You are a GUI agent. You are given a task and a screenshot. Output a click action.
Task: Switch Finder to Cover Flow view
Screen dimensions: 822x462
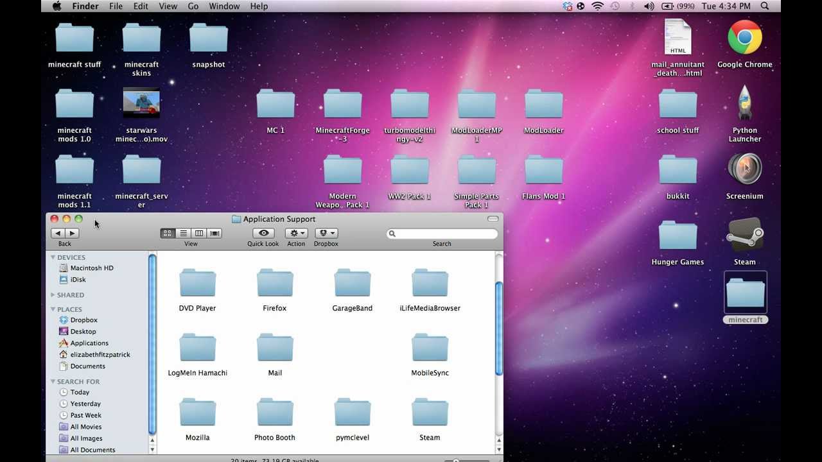pyautogui.click(x=215, y=233)
